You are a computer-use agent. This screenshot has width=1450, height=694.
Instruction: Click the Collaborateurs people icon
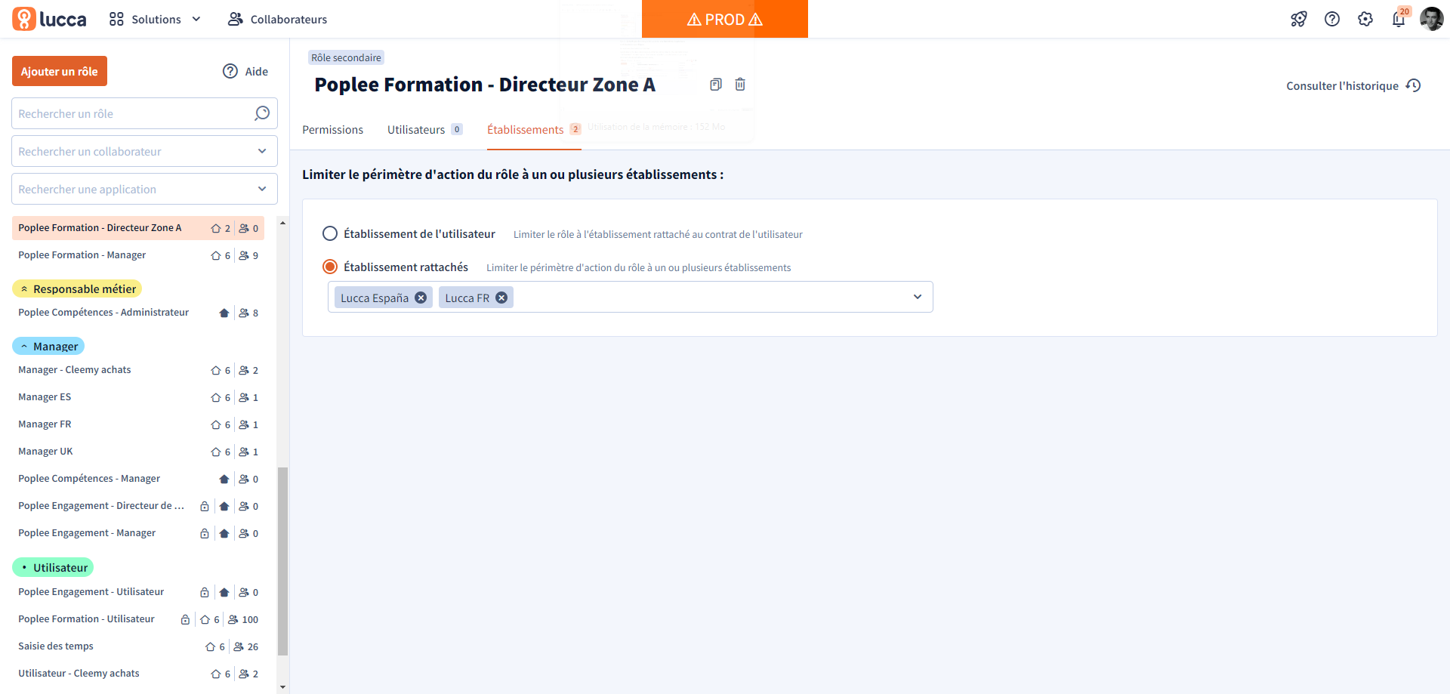point(236,19)
